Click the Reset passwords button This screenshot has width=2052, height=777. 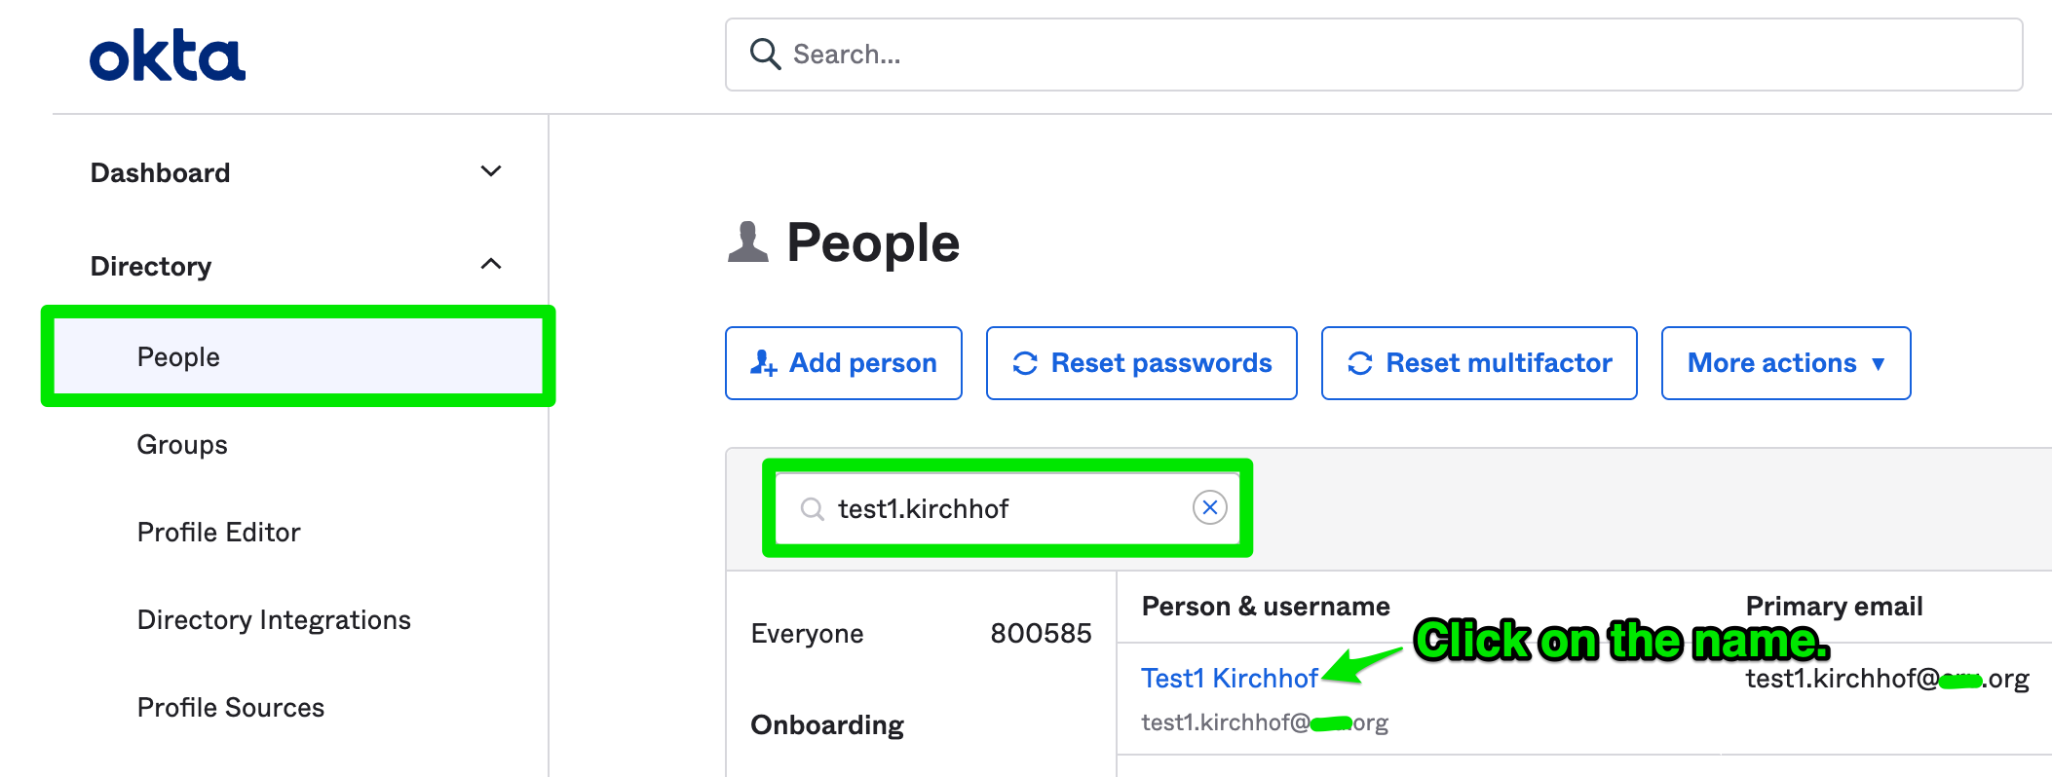pyautogui.click(x=1142, y=363)
